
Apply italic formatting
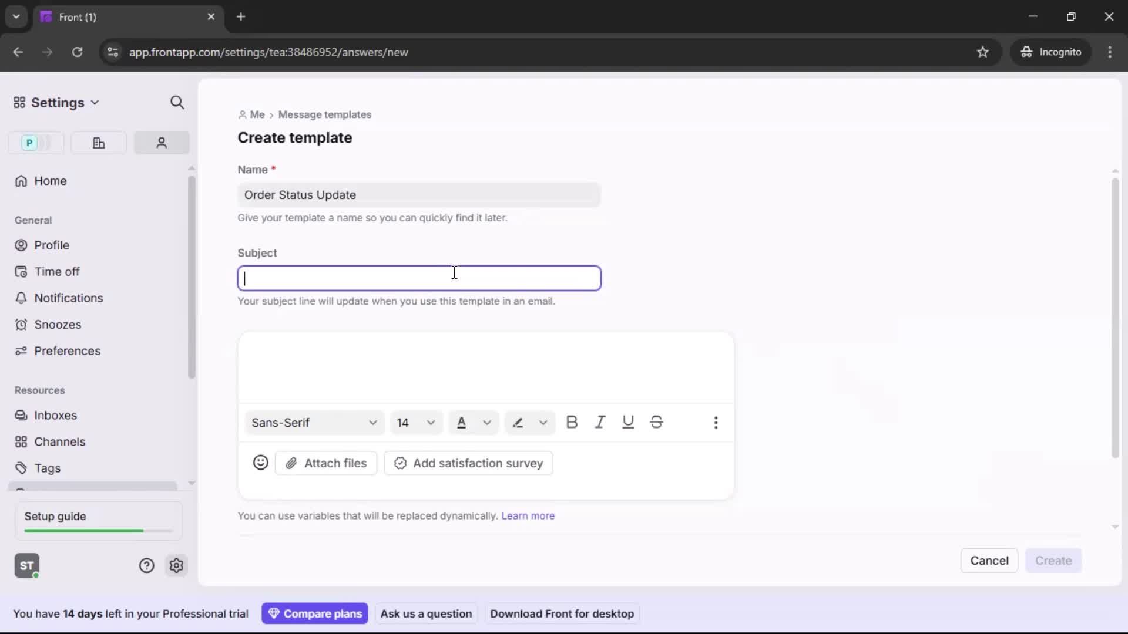(600, 422)
